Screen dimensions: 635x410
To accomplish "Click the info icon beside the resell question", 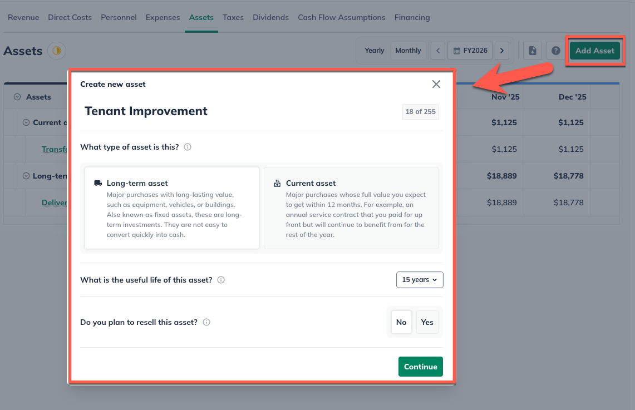I will point(206,322).
